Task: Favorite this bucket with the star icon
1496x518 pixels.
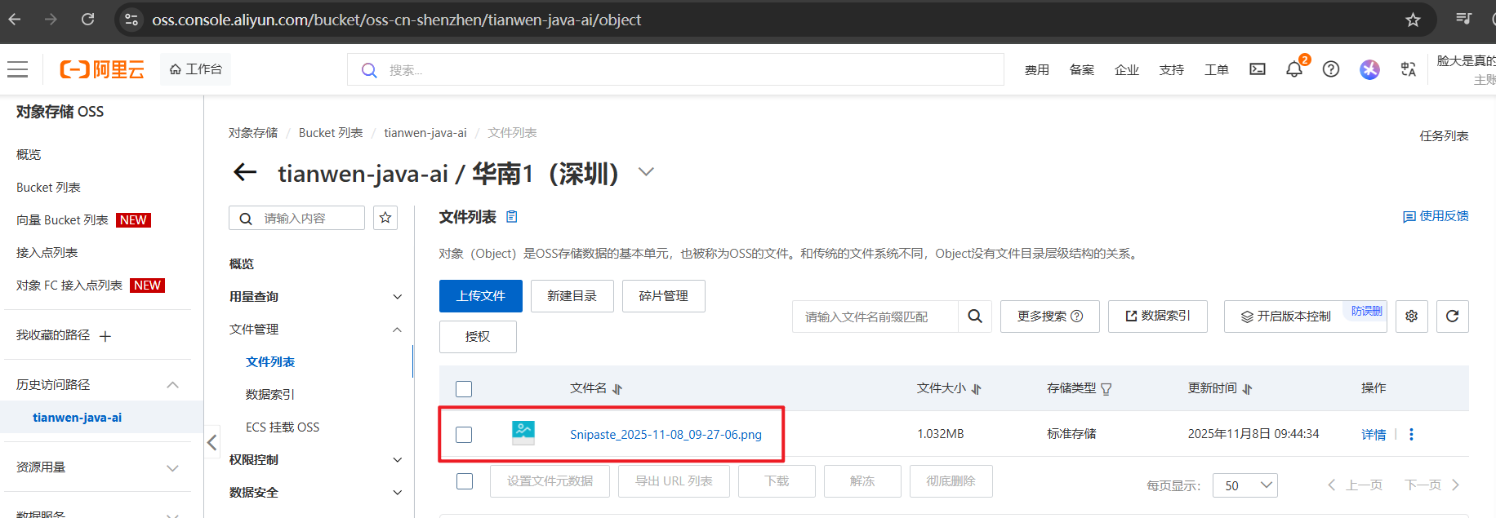Action: [x=385, y=218]
